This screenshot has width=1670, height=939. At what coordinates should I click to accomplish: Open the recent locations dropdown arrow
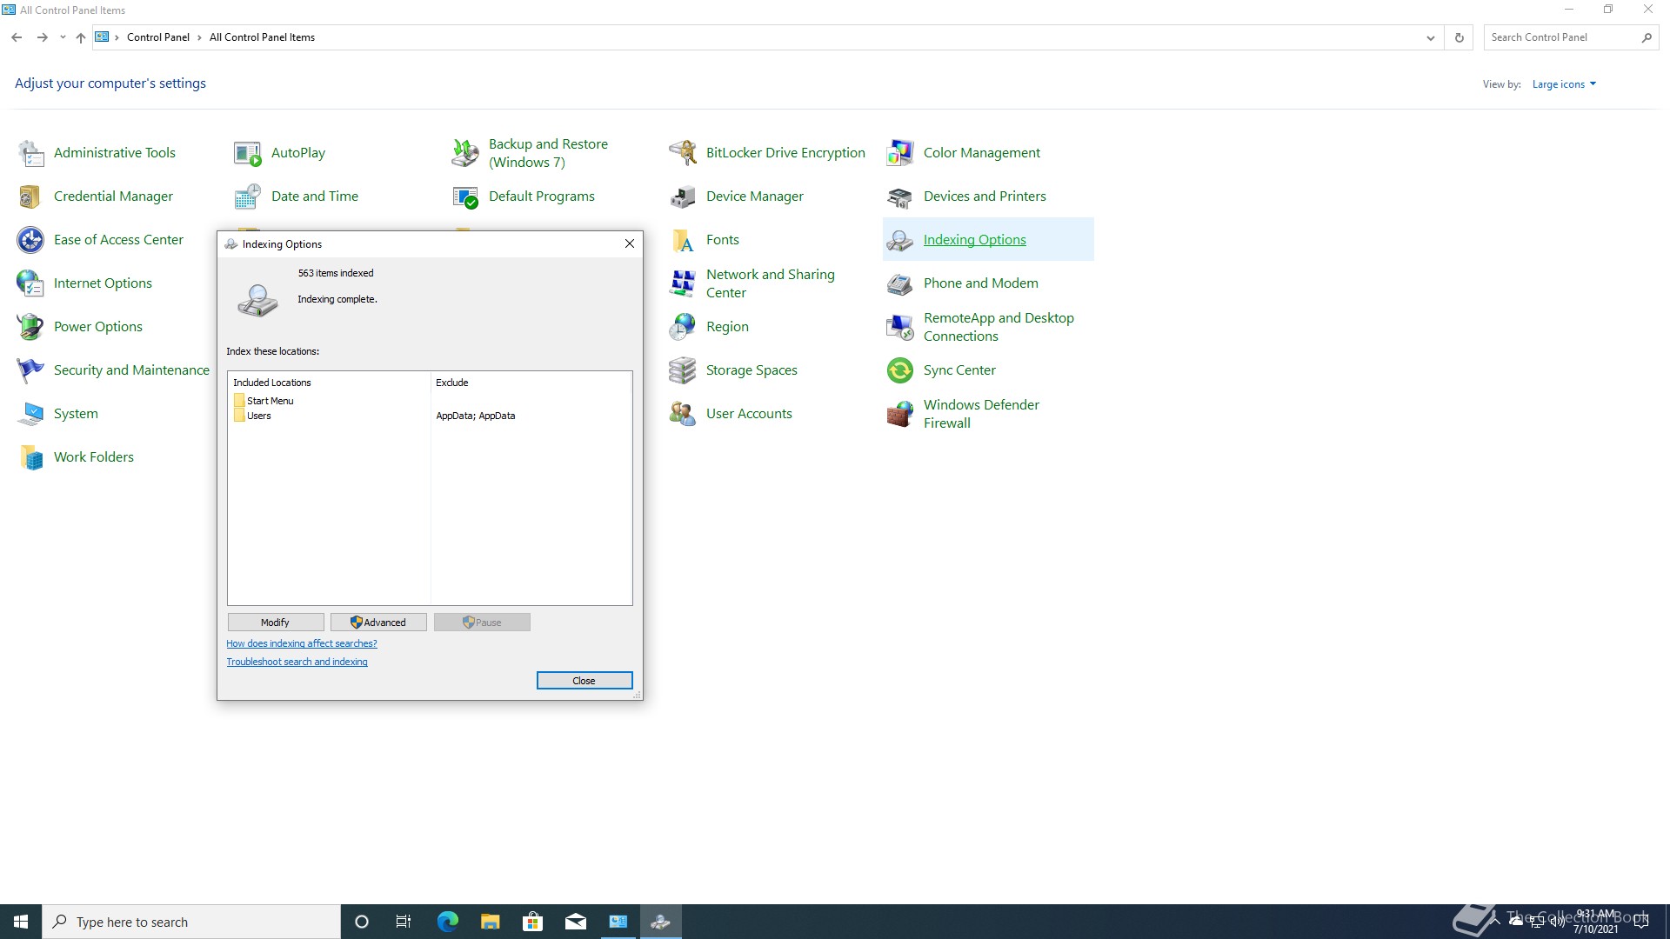pyautogui.click(x=63, y=37)
